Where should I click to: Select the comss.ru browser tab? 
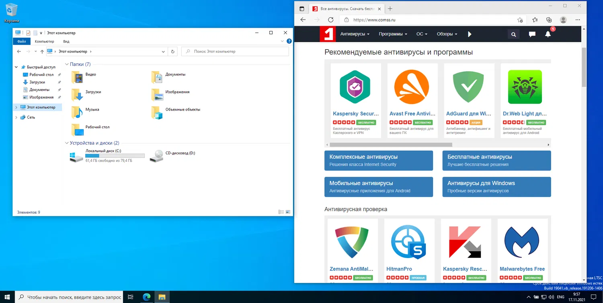[x=346, y=8]
